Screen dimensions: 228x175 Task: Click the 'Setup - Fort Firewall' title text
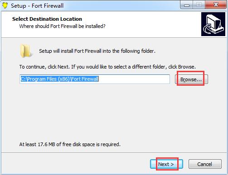(x=37, y=6)
